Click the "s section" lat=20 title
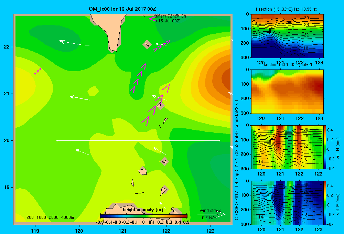The width and height of the screenshot is (344, 234). click(x=287, y=65)
